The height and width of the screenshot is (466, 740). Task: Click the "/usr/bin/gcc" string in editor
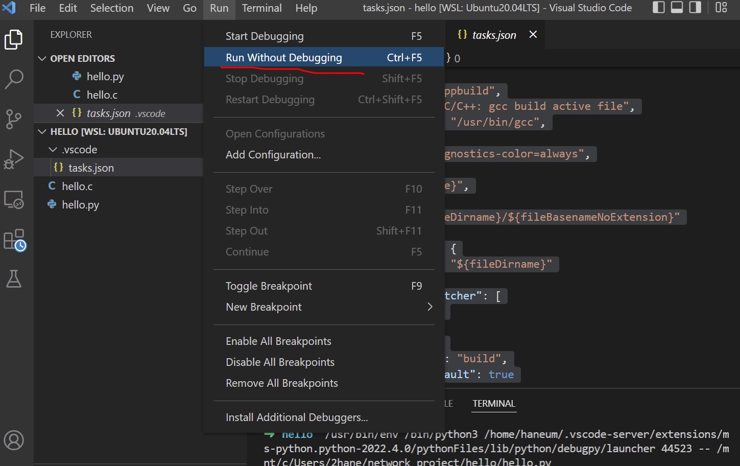click(x=494, y=122)
